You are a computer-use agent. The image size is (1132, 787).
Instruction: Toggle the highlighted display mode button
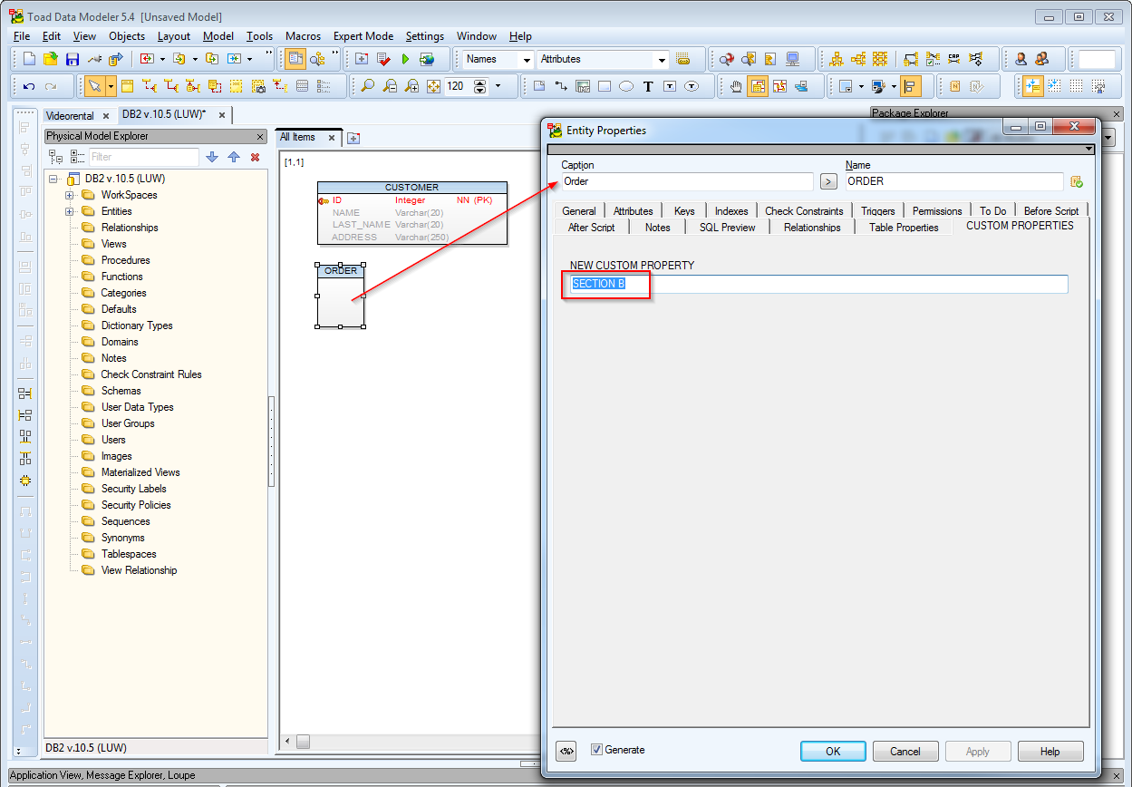pos(295,59)
